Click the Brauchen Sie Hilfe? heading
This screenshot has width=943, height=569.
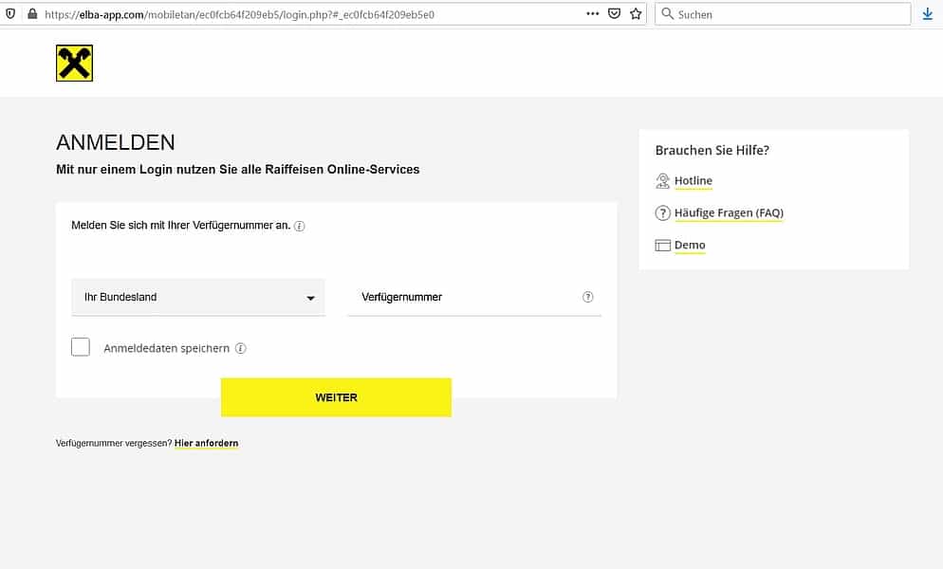pyautogui.click(x=712, y=151)
